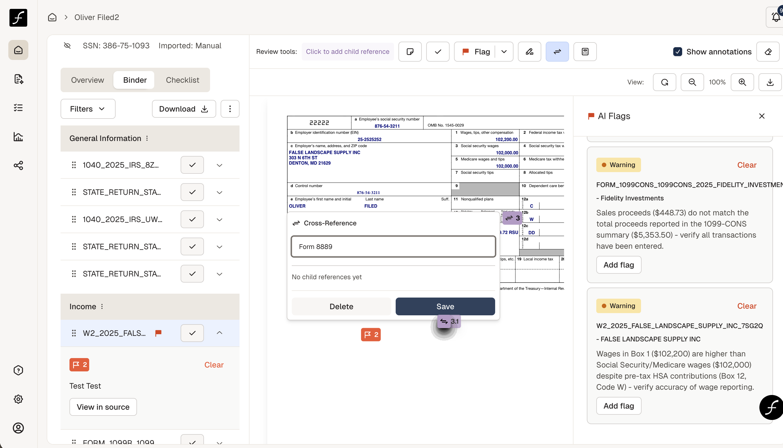Open the floating assistant button

point(771,407)
